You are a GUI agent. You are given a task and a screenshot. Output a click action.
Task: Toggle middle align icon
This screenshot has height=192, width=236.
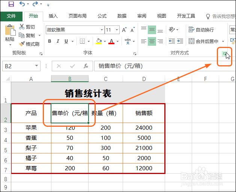152,30
